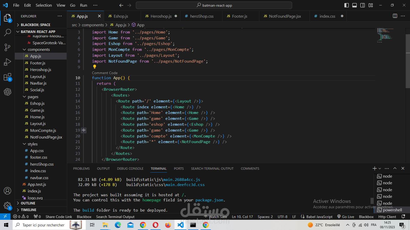Open the Source Control view

click(x=7, y=47)
